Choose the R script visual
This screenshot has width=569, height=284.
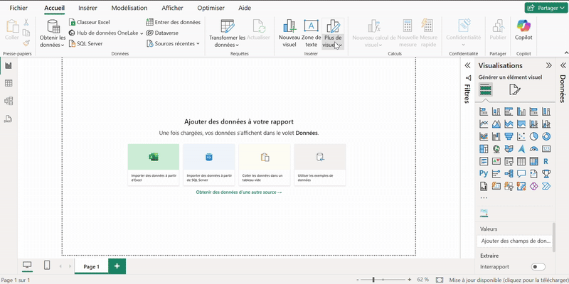click(546, 161)
